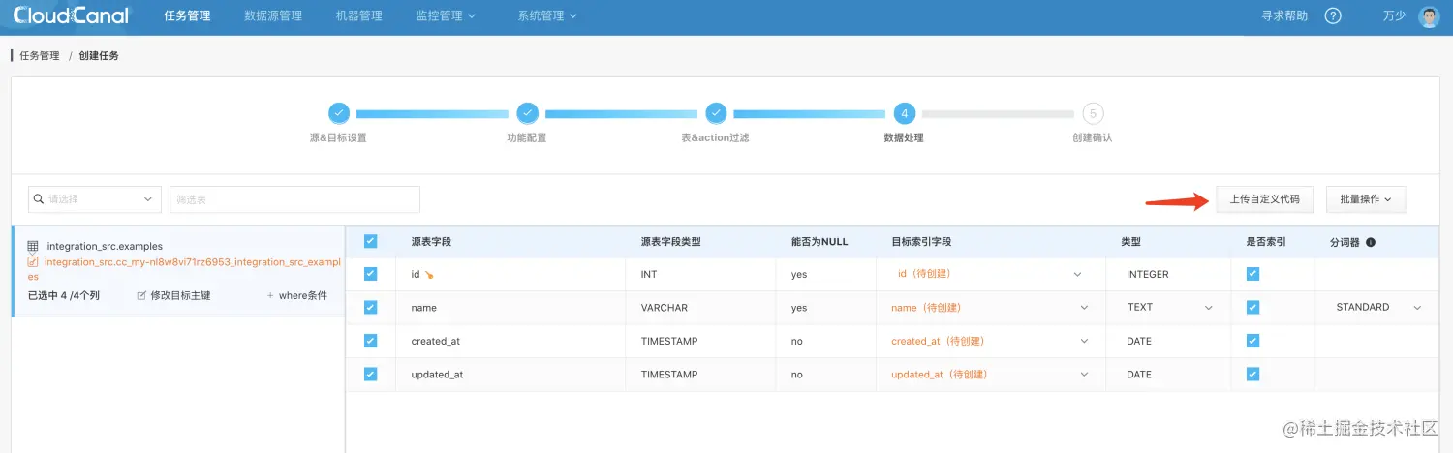The height and width of the screenshot is (453, 1453).
Task: Click the CloudCanal logo
Action: click(70, 15)
